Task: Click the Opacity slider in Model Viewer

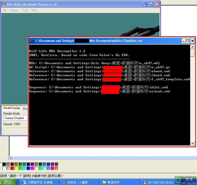Action: coord(15,128)
